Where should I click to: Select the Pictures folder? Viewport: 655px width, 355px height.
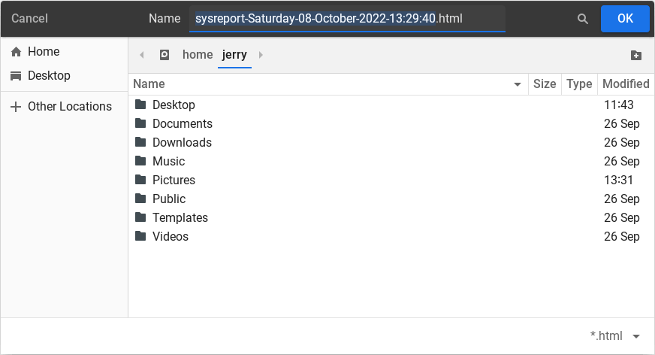pyautogui.click(x=174, y=181)
